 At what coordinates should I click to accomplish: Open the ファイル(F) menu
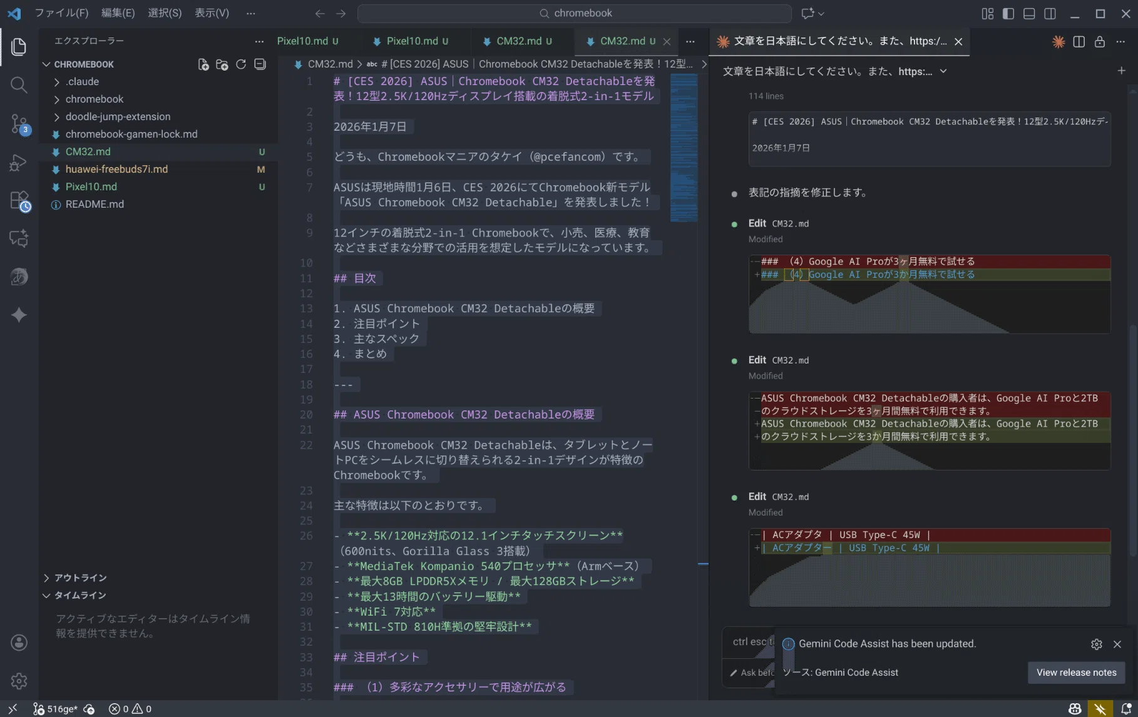pos(61,13)
